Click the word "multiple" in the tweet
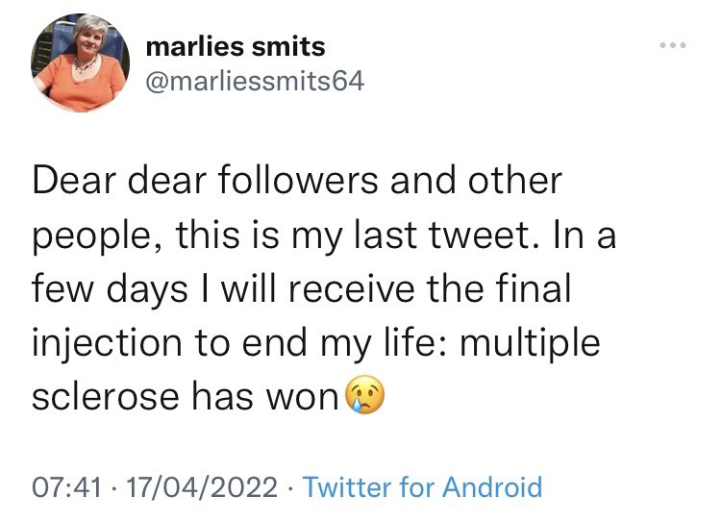 530,342
